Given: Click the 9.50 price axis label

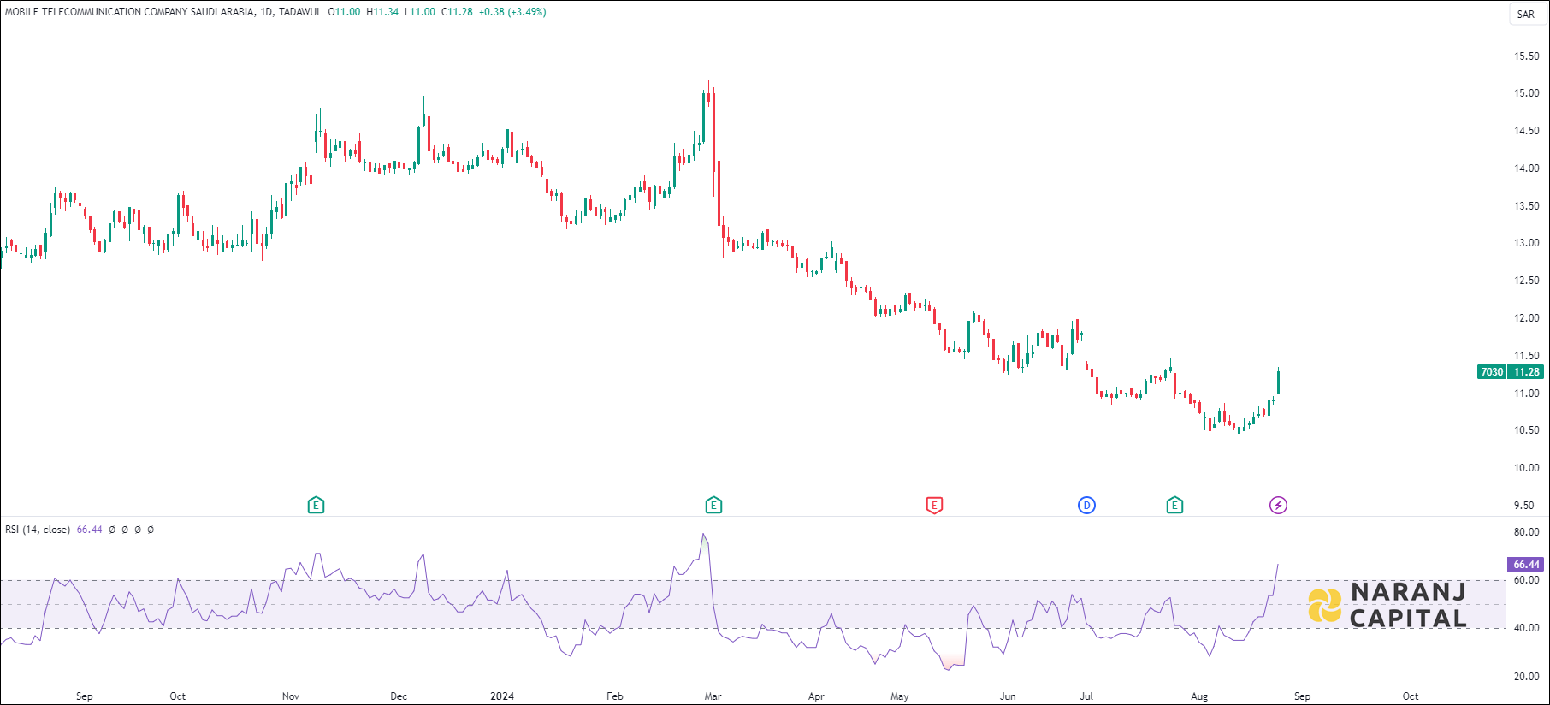Looking at the screenshot, I should (1523, 506).
